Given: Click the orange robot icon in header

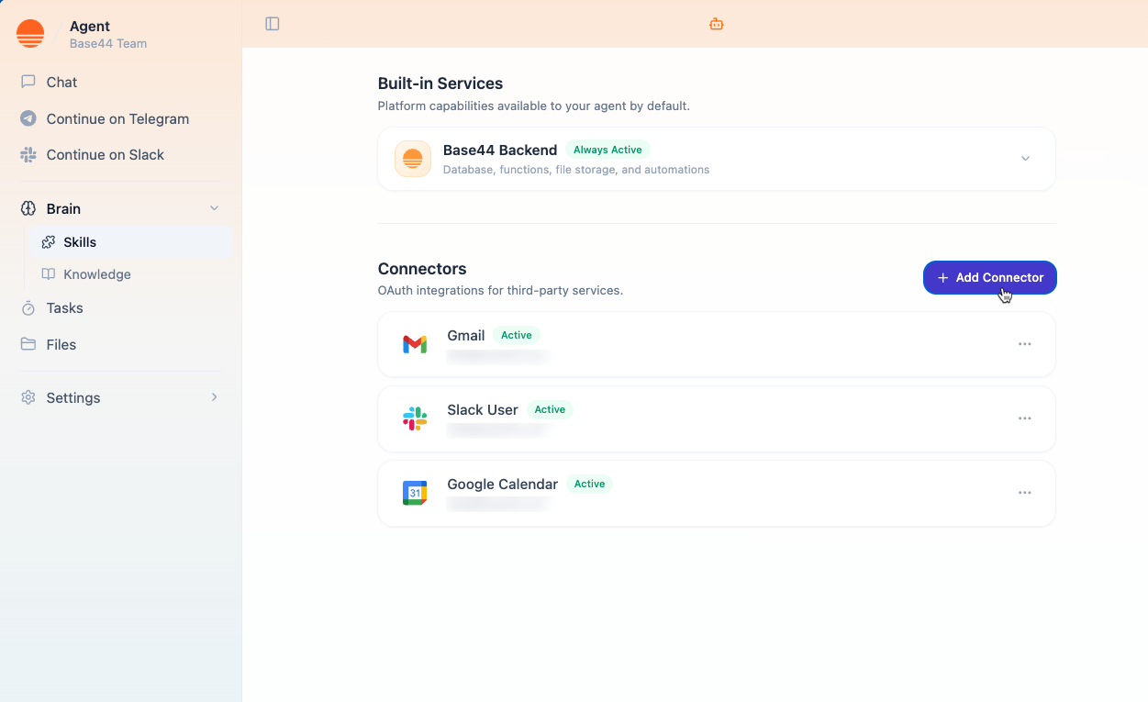Looking at the screenshot, I should point(717,24).
